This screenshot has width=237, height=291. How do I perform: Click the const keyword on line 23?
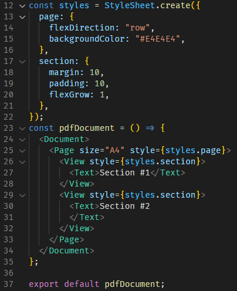41,128
